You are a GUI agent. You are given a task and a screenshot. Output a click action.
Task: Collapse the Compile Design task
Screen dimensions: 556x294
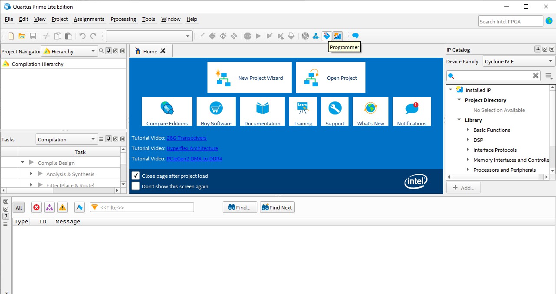(x=22, y=163)
